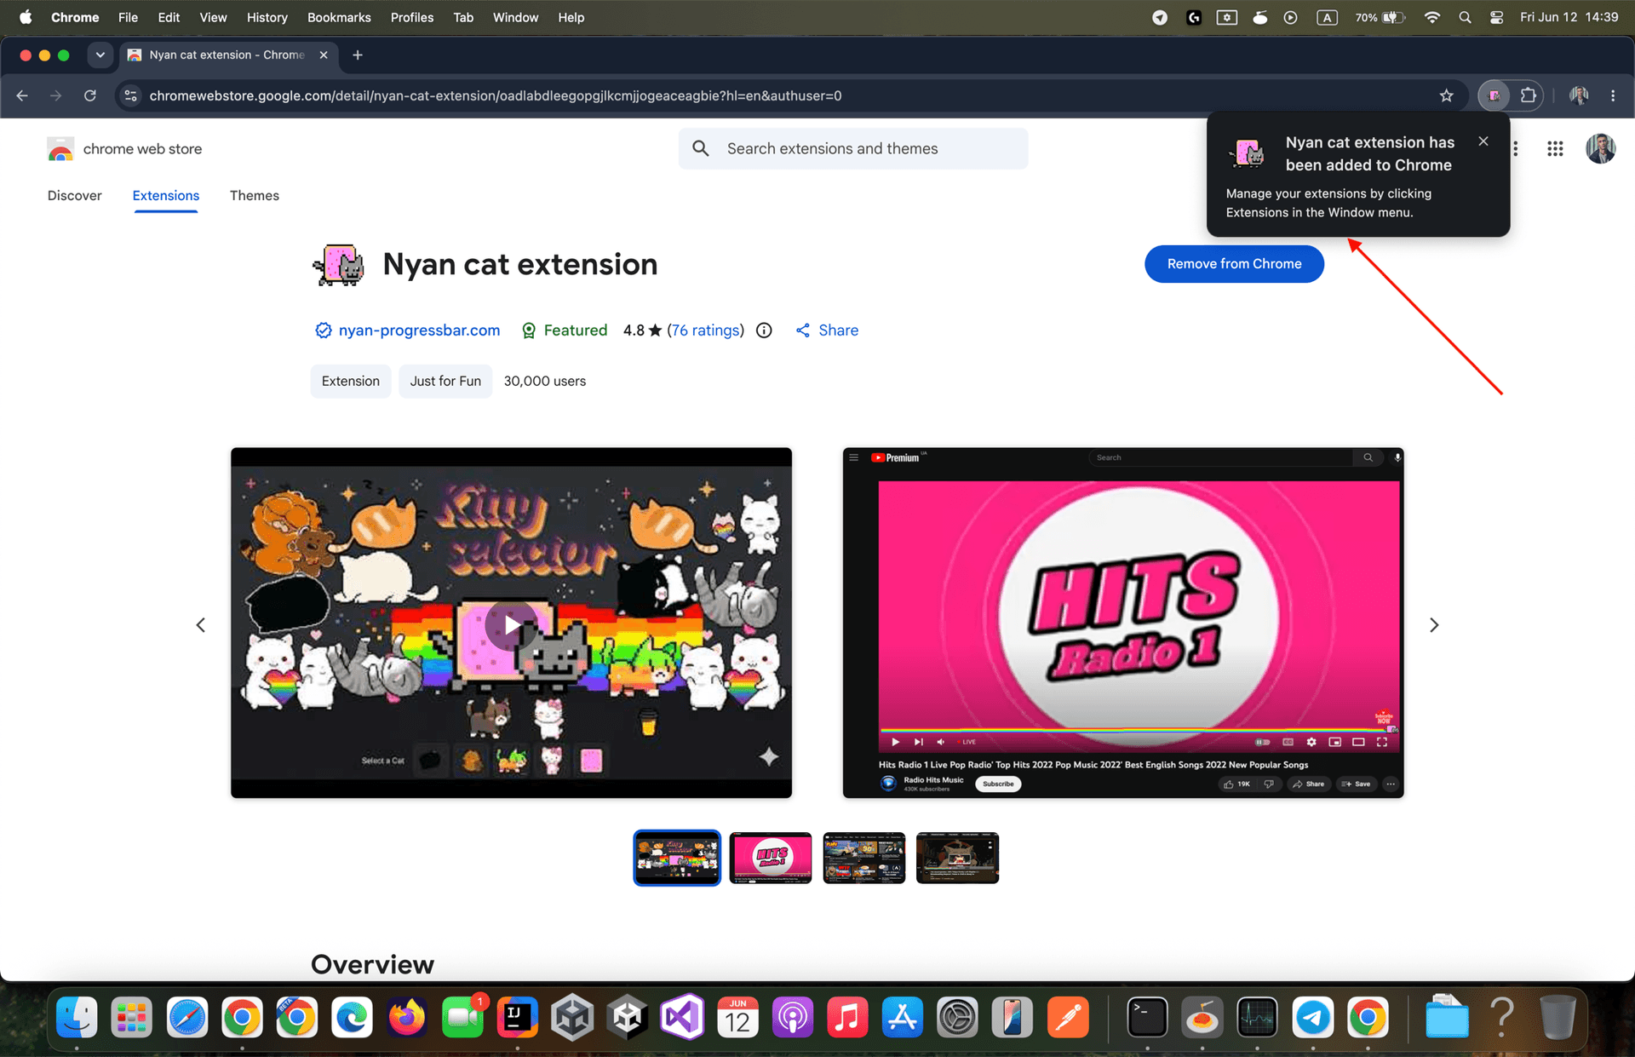Image resolution: width=1635 pixels, height=1057 pixels.
Task: Launch Safari from the dock
Action: (187, 1017)
